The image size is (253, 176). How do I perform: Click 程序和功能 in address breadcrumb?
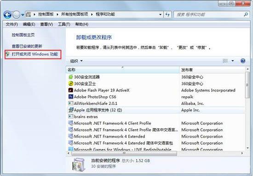point(105,14)
